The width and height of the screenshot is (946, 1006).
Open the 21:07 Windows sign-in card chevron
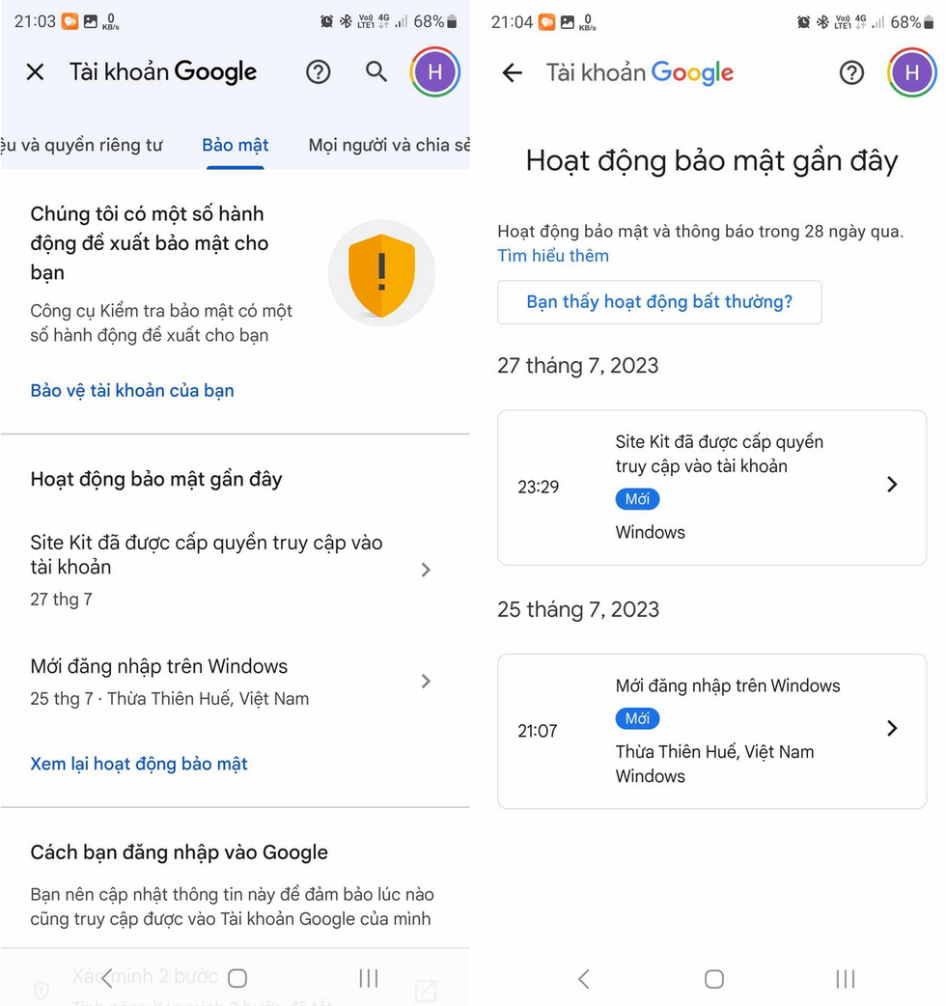(x=892, y=728)
